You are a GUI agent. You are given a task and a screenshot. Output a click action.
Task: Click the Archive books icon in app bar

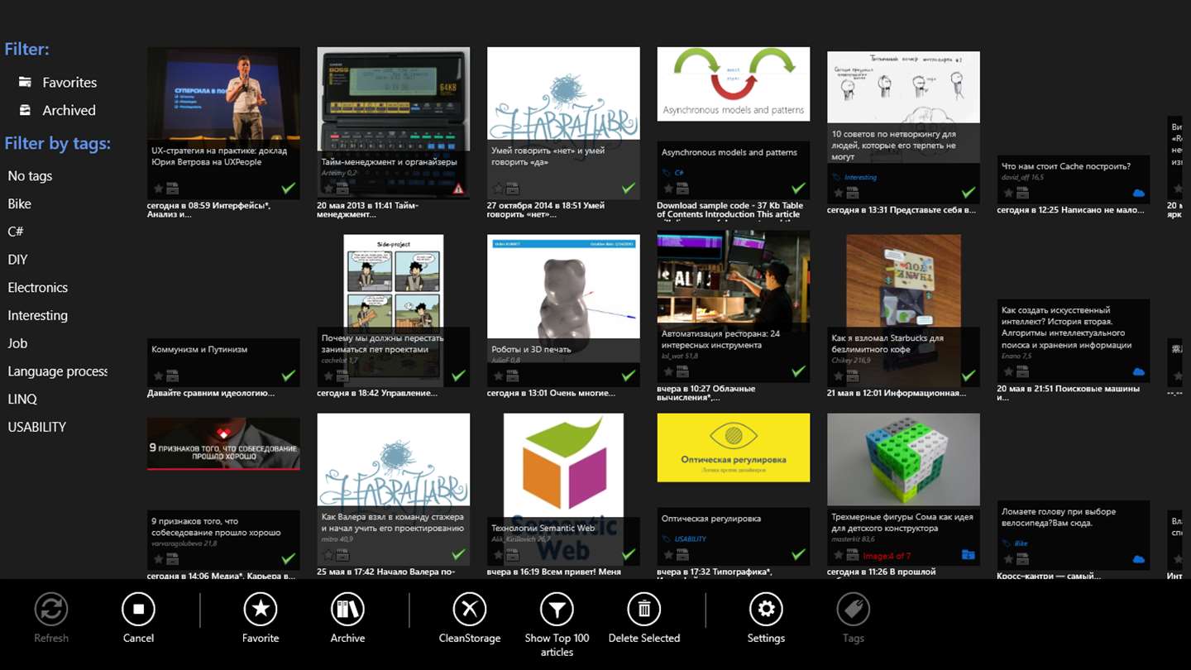[347, 610]
